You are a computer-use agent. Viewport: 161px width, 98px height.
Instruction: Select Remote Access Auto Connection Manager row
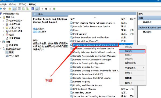click(95, 56)
